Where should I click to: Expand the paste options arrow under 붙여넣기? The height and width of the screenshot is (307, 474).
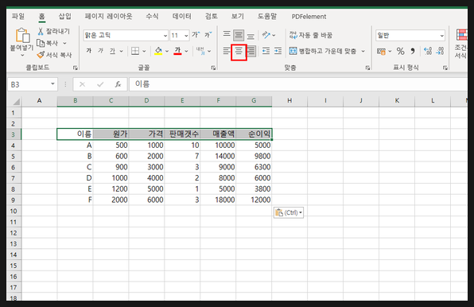[22, 56]
